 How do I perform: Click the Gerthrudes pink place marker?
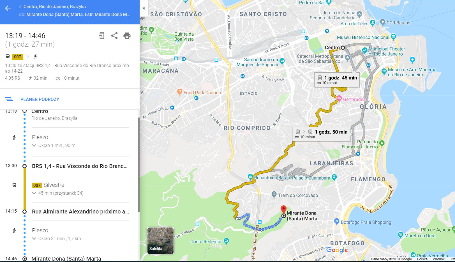click(x=339, y=98)
